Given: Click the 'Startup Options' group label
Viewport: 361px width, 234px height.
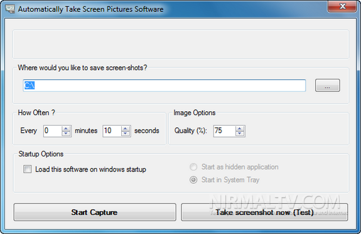Looking at the screenshot, I should tap(41, 154).
